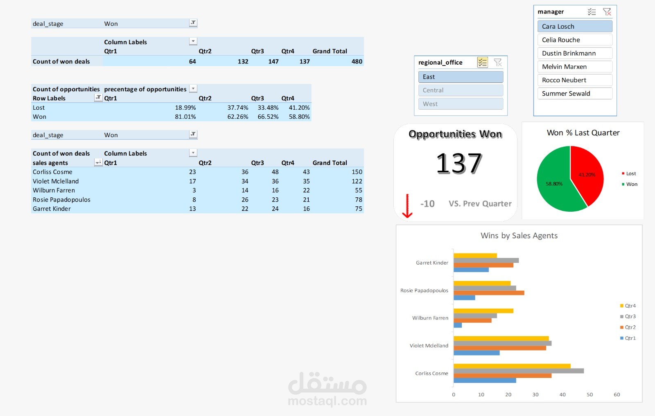Select Melvin Marxen in manager slicer
The width and height of the screenshot is (655, 416).
pos(575,67)
